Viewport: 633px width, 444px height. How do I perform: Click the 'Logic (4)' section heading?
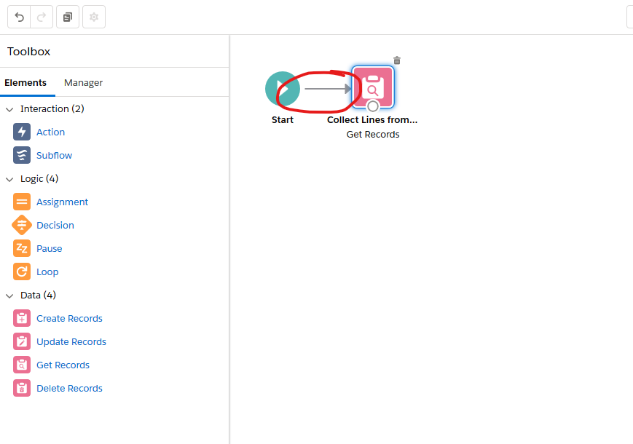(x=39, y=178)
